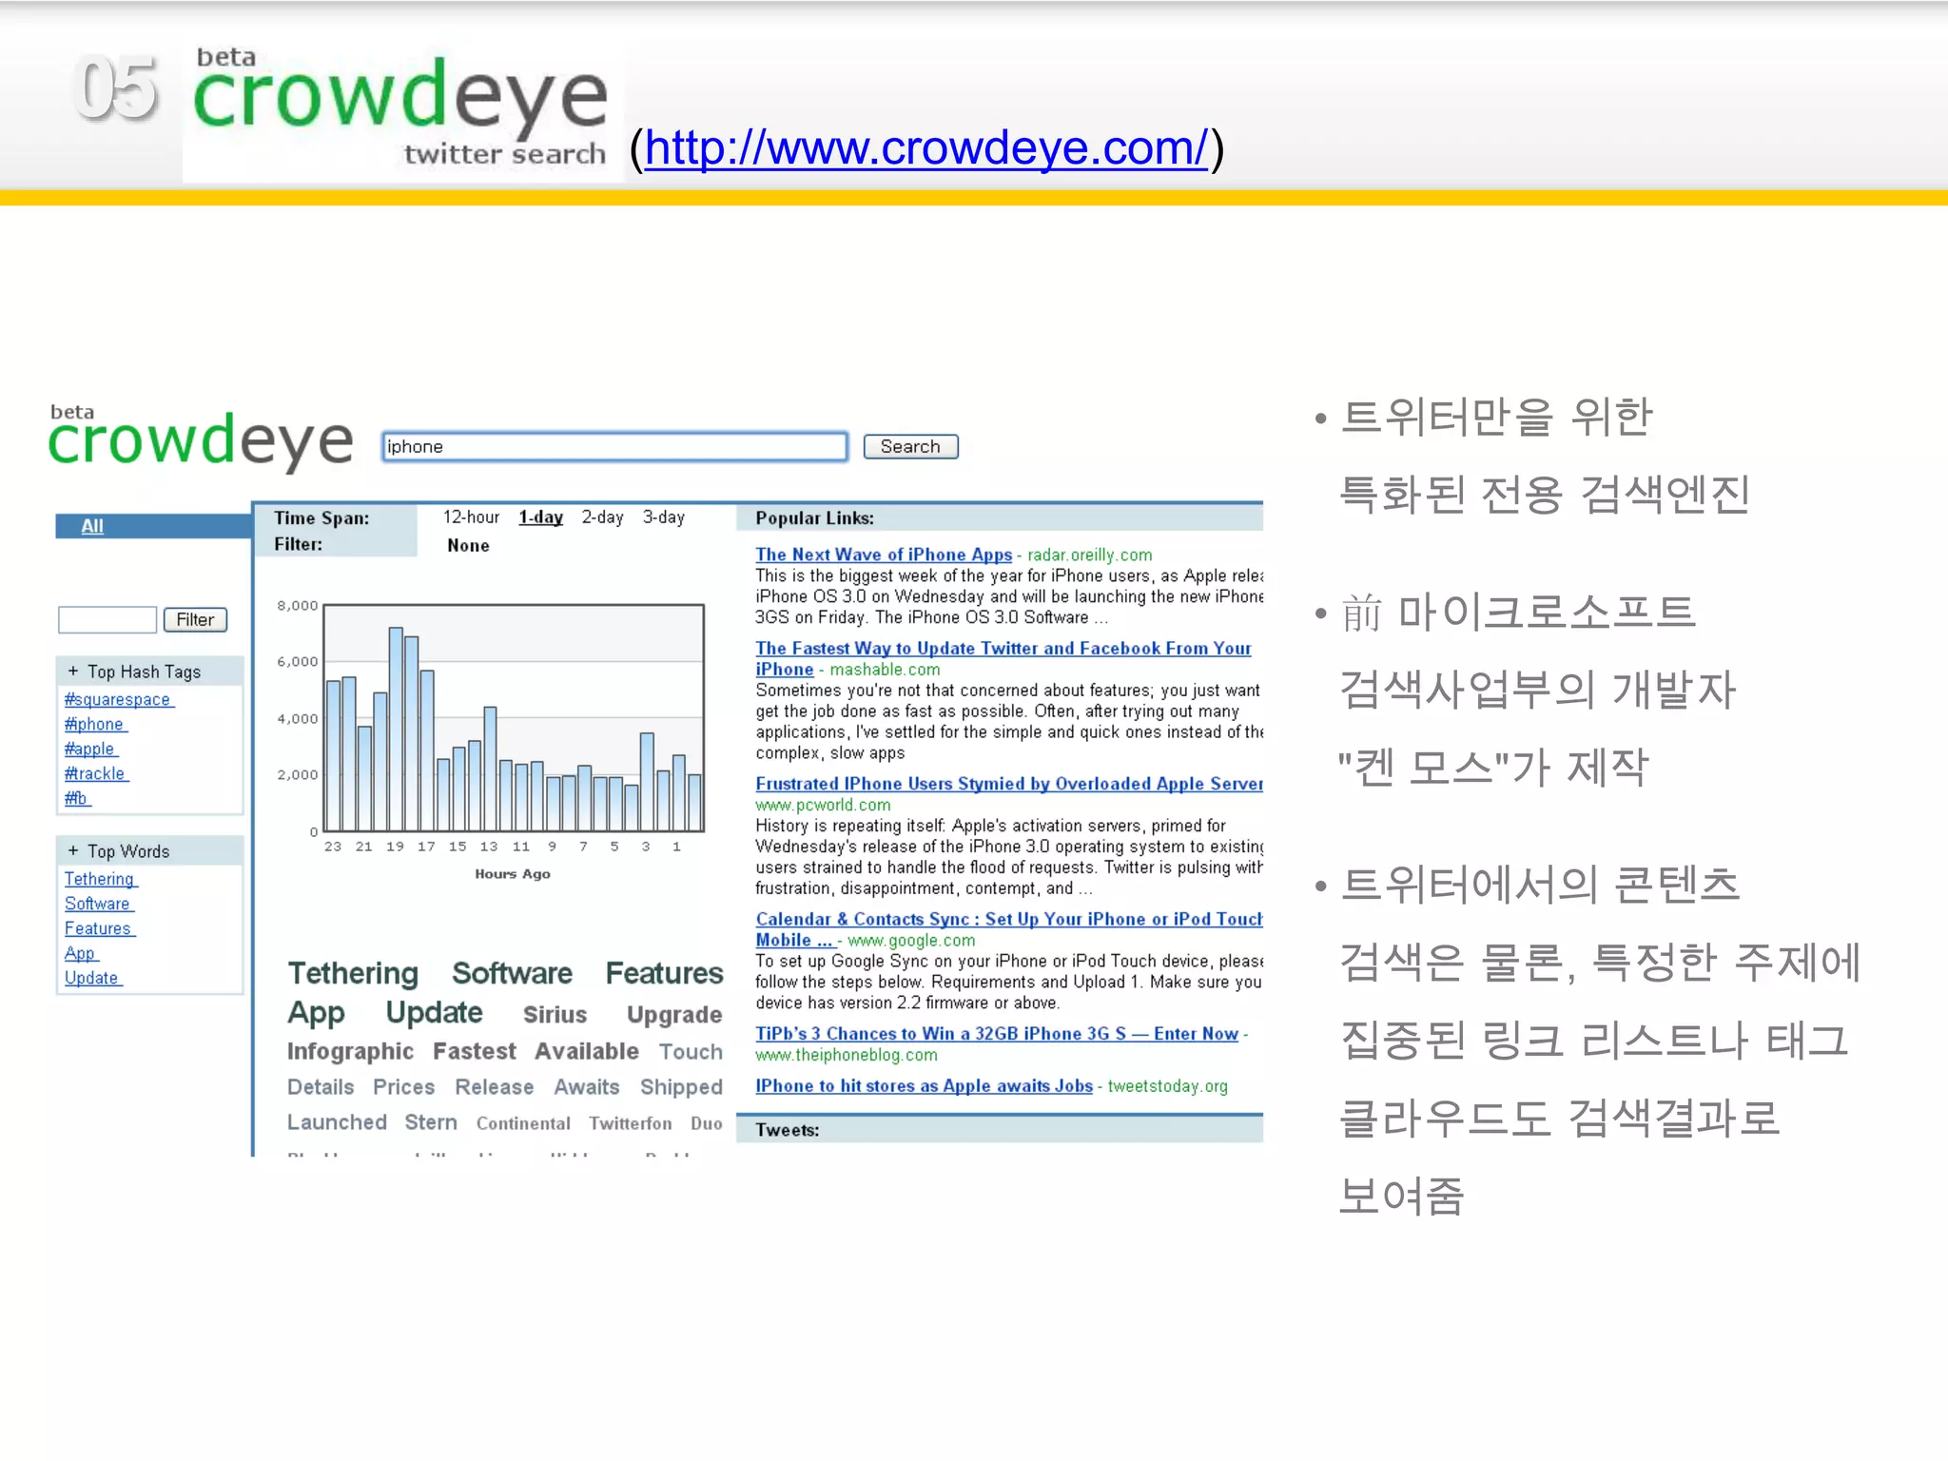This screenshot has height=1461, width=1948.
Task: Select the 2-day time span
Action: coord(602,517)
